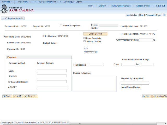This screenshot has height=125, width=167.
Task: Focus the Receipt Number field
Action: (109, 25)
